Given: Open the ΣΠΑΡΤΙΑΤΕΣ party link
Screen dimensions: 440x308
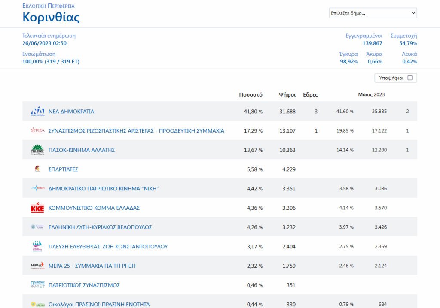Looking at the screenshot, I should click(x=63, y=169).
